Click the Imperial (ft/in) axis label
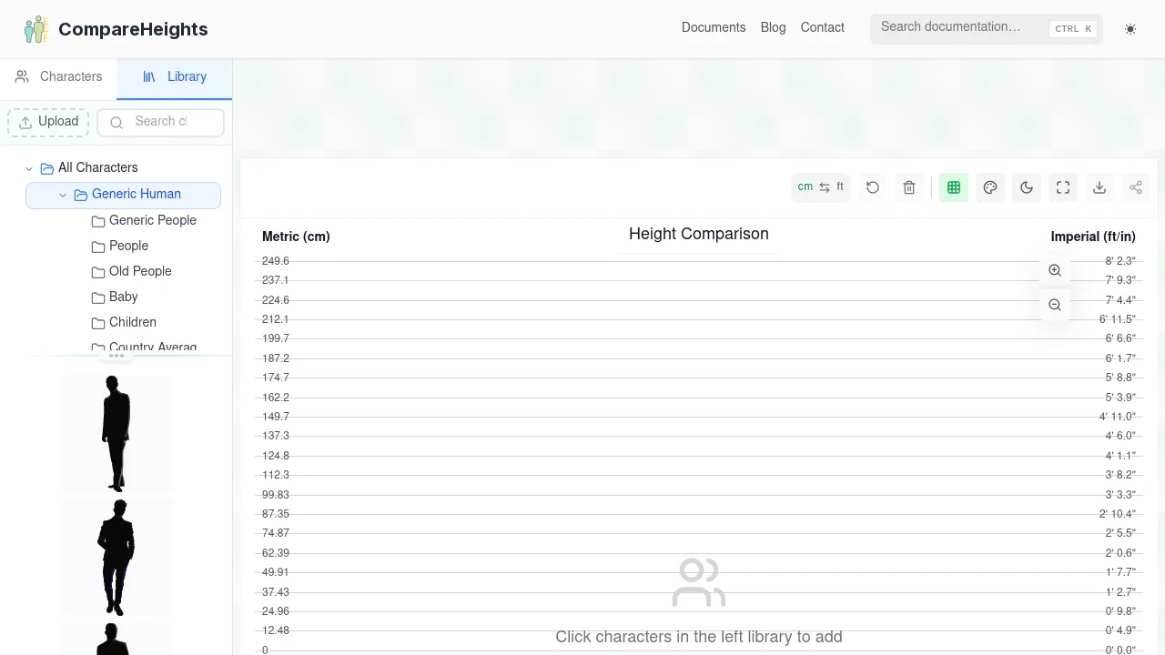The image size is (1165, 655). point(1093,237)
